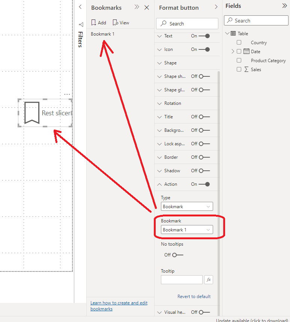Turn off the Action toggle
The image size is (290, 322).
click(204, 184)
